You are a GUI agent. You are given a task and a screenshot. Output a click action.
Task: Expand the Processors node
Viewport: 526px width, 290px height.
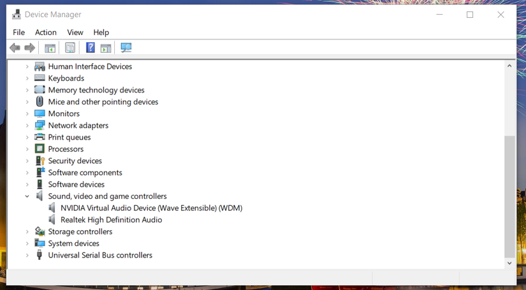click(27, 149)
